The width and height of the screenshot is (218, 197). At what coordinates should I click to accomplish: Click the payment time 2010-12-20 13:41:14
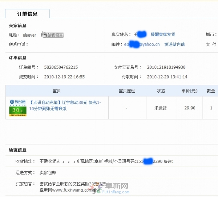click(167, 77)
